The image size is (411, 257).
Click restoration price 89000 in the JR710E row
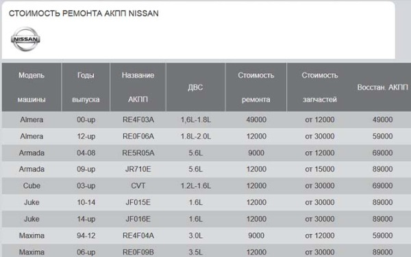(383, 169)
